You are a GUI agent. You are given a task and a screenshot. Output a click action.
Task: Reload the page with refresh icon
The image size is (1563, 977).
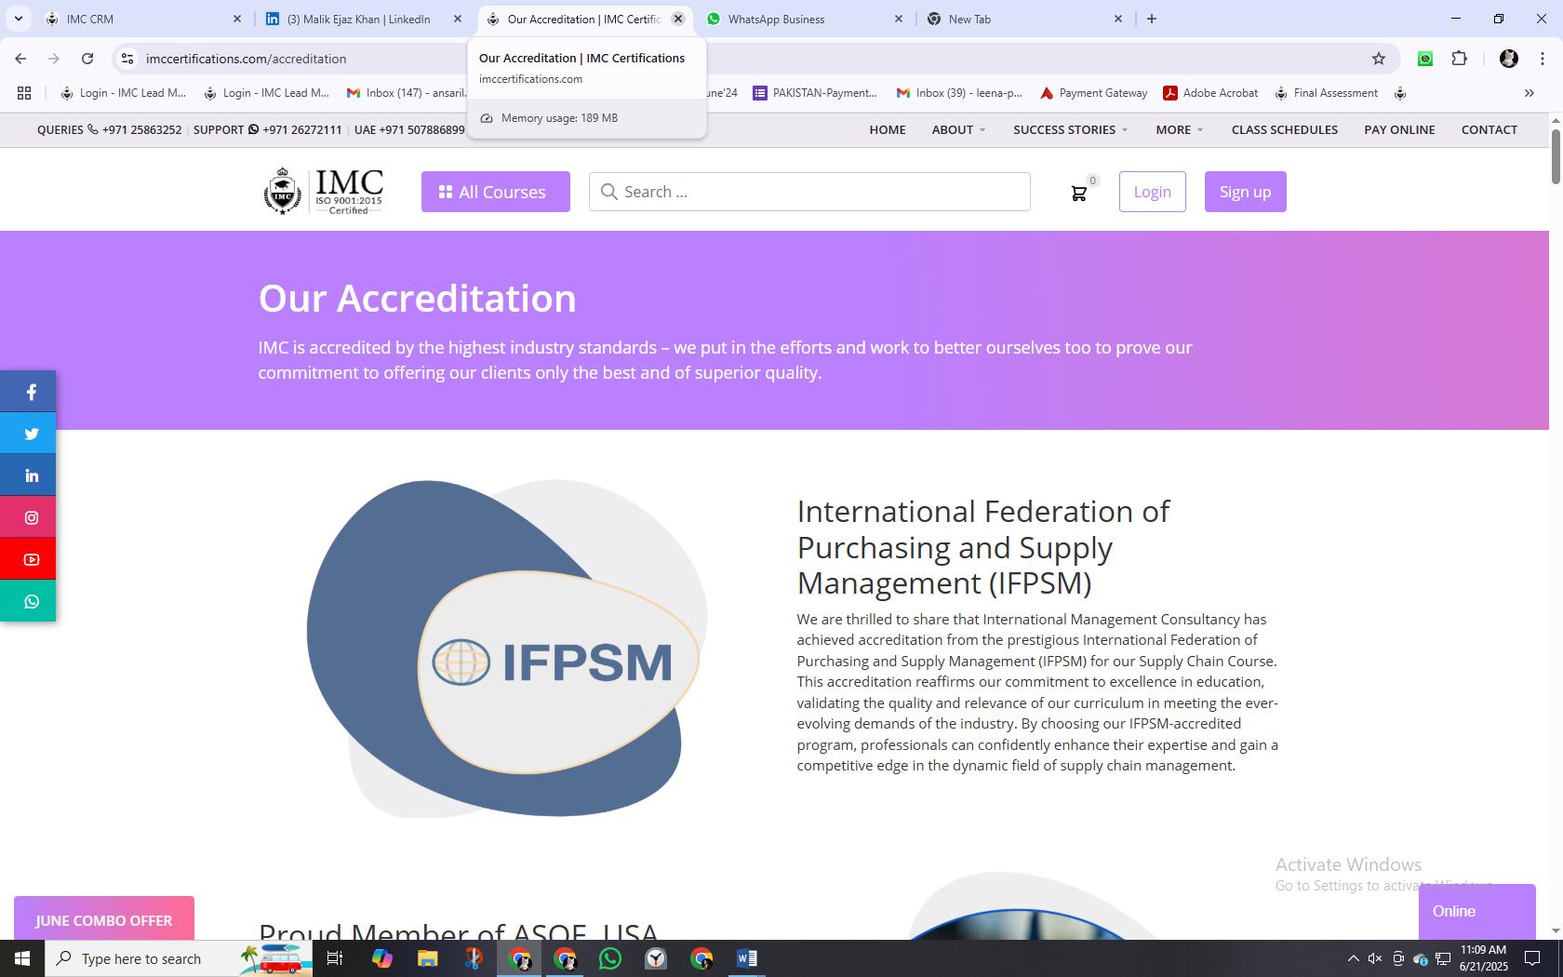[87, 59]
